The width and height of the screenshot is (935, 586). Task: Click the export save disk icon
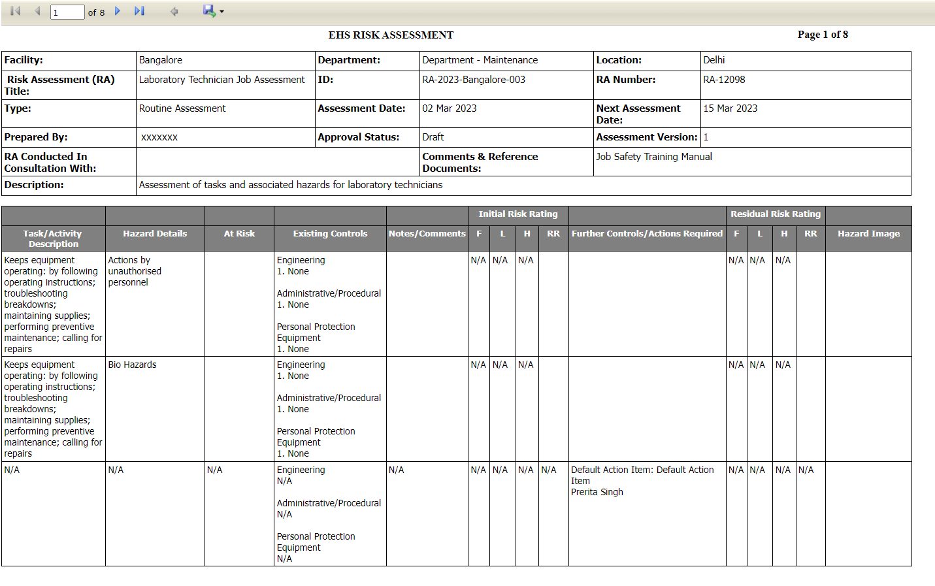(x=209, y=10)
